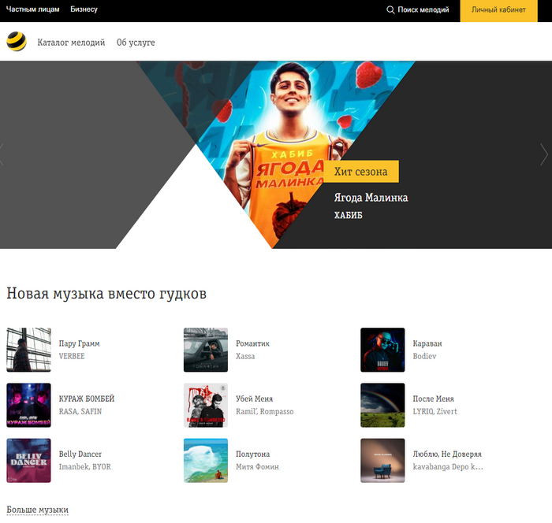This screenshot has height=523, width=552.
Task: Click artist Митя Фомин
Action: 257,467
